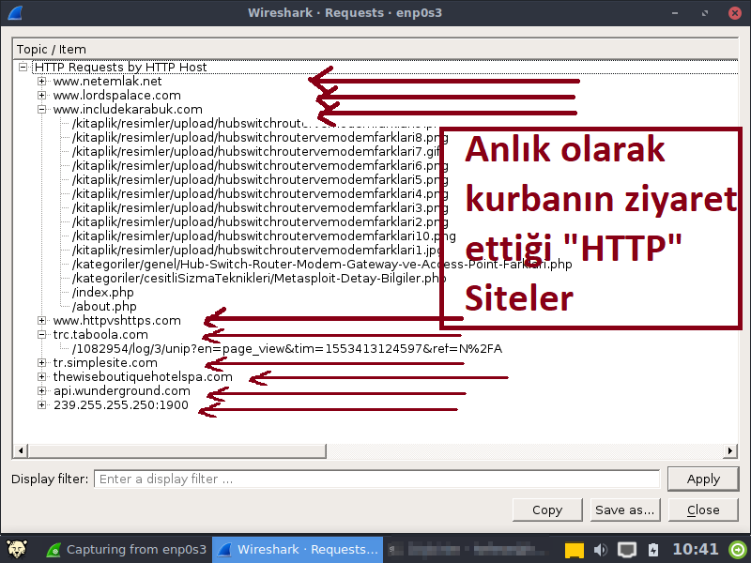
Task: Select the hubswitchroutervemodemfarklari6.png request
Action: (260, 166)
